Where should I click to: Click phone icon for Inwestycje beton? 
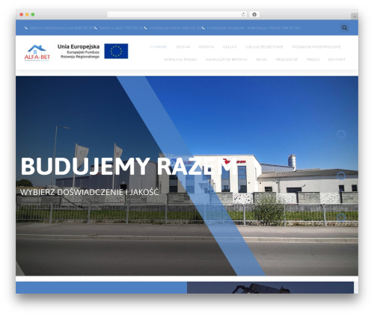pyautogui.click(x=146, y=28)
